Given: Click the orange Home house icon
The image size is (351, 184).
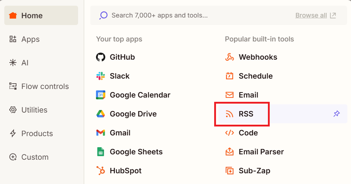Looking at the screenshot, I should point(13,15).
